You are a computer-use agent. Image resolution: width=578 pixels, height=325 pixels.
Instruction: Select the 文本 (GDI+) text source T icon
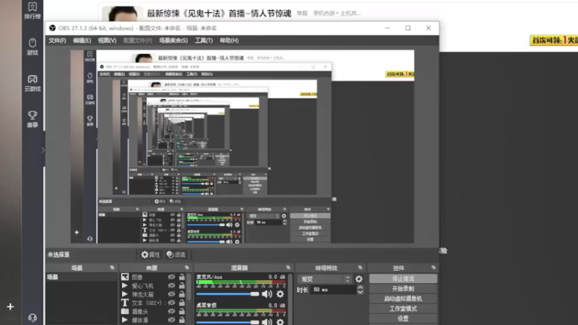125,303
